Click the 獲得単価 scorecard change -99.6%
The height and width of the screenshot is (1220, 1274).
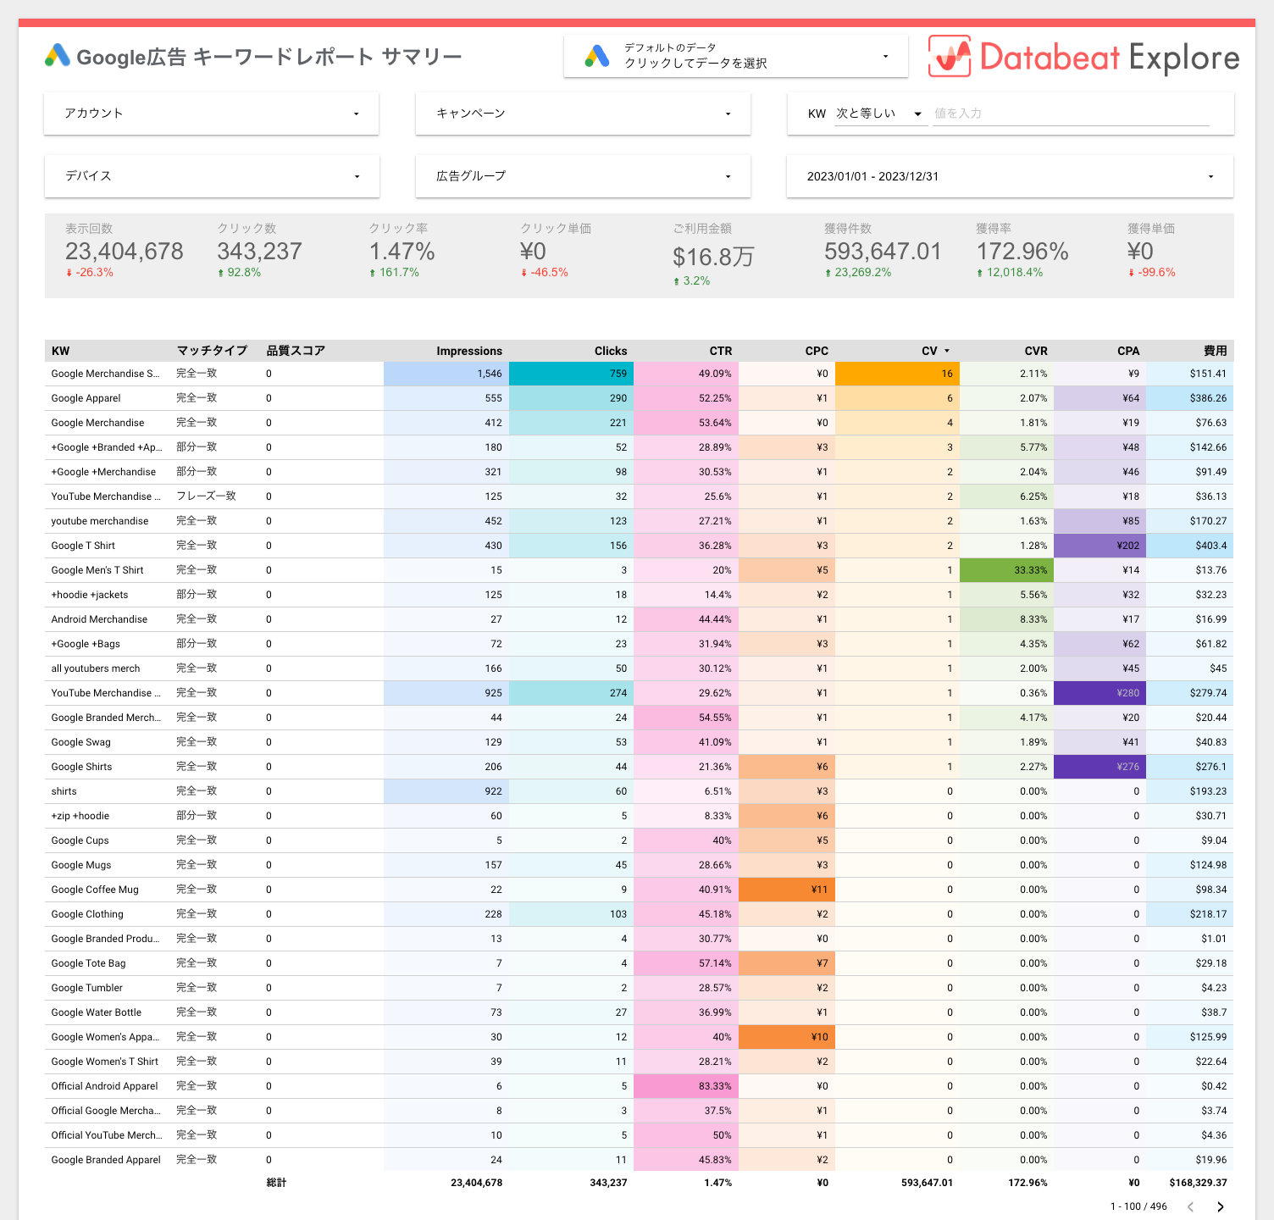[1151, 273]
